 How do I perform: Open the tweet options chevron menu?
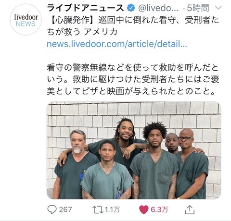click(x=218, y=8)
